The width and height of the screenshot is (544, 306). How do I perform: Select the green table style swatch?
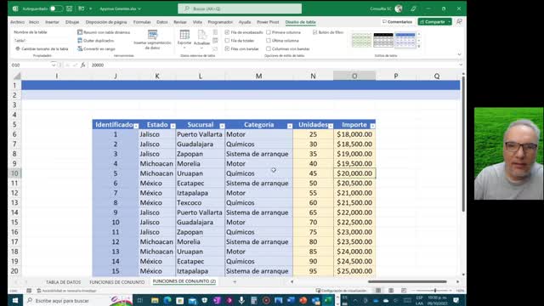pos(361,40)
